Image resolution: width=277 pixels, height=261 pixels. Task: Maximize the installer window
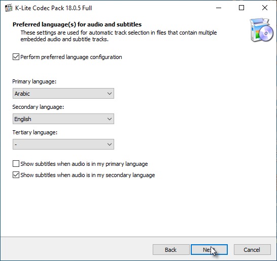(x=241, y=8)
